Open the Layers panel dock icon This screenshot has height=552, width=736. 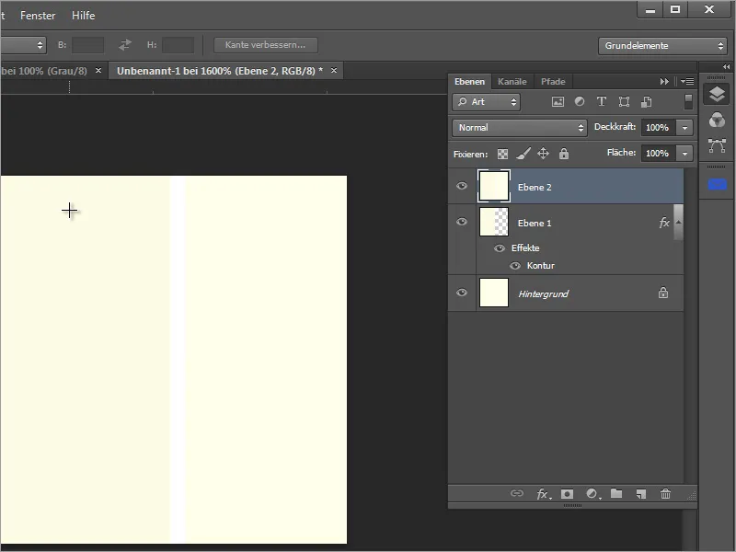(717, 95)
